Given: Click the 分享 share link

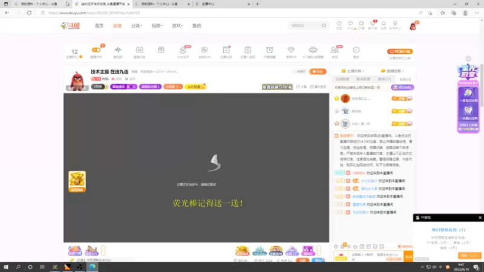Looking at the screenshot, I should tap(301, 87).
